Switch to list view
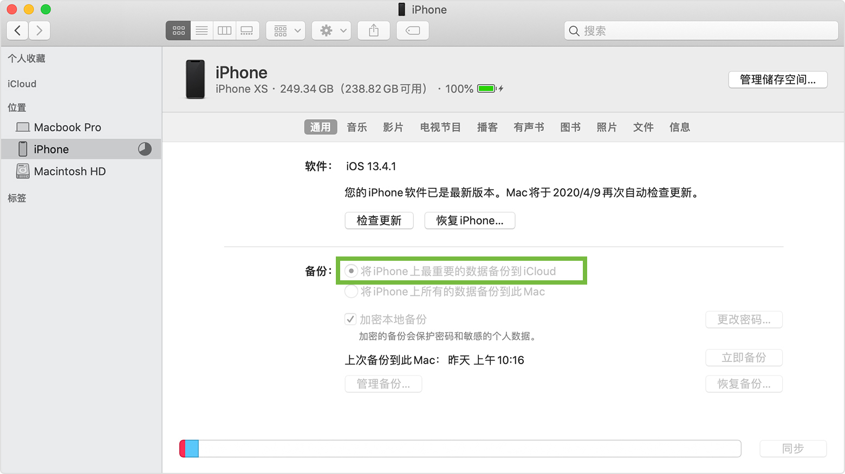The width and height of the screenshot is (845, 474). click(x=201, y=31)
